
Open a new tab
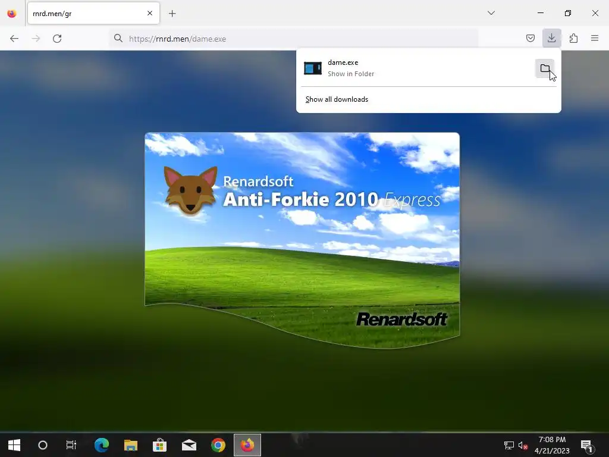[x=172, y=14]
